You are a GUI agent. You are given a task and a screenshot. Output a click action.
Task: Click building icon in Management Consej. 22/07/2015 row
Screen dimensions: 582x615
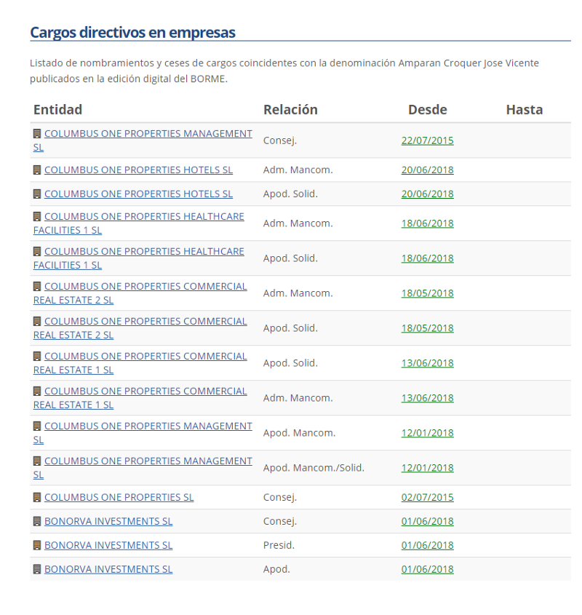37,134
